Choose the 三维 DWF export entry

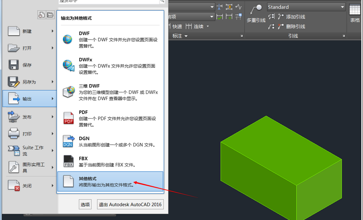point(111,92)
